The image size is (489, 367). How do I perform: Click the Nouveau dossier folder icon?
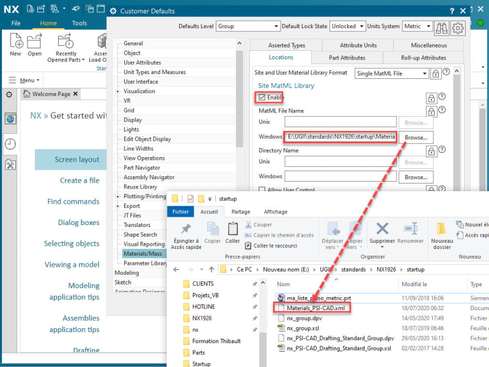441,228
